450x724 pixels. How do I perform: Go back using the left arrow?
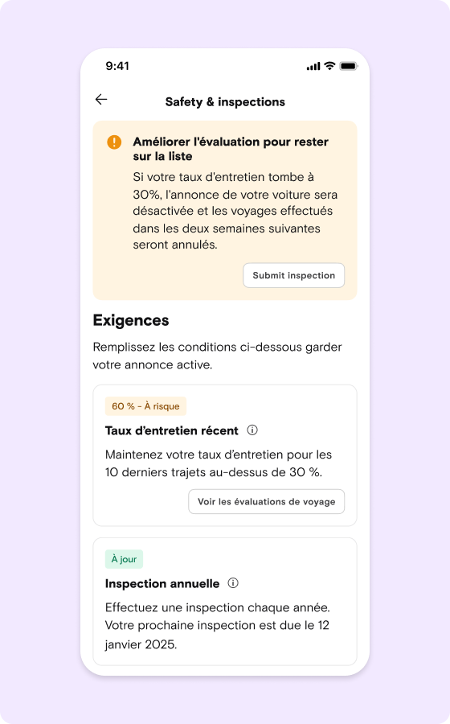(101, 99)
